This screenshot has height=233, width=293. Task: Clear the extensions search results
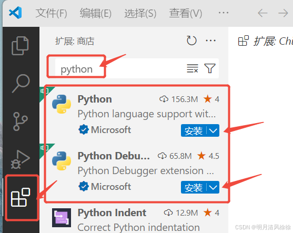tap(193, 68)
